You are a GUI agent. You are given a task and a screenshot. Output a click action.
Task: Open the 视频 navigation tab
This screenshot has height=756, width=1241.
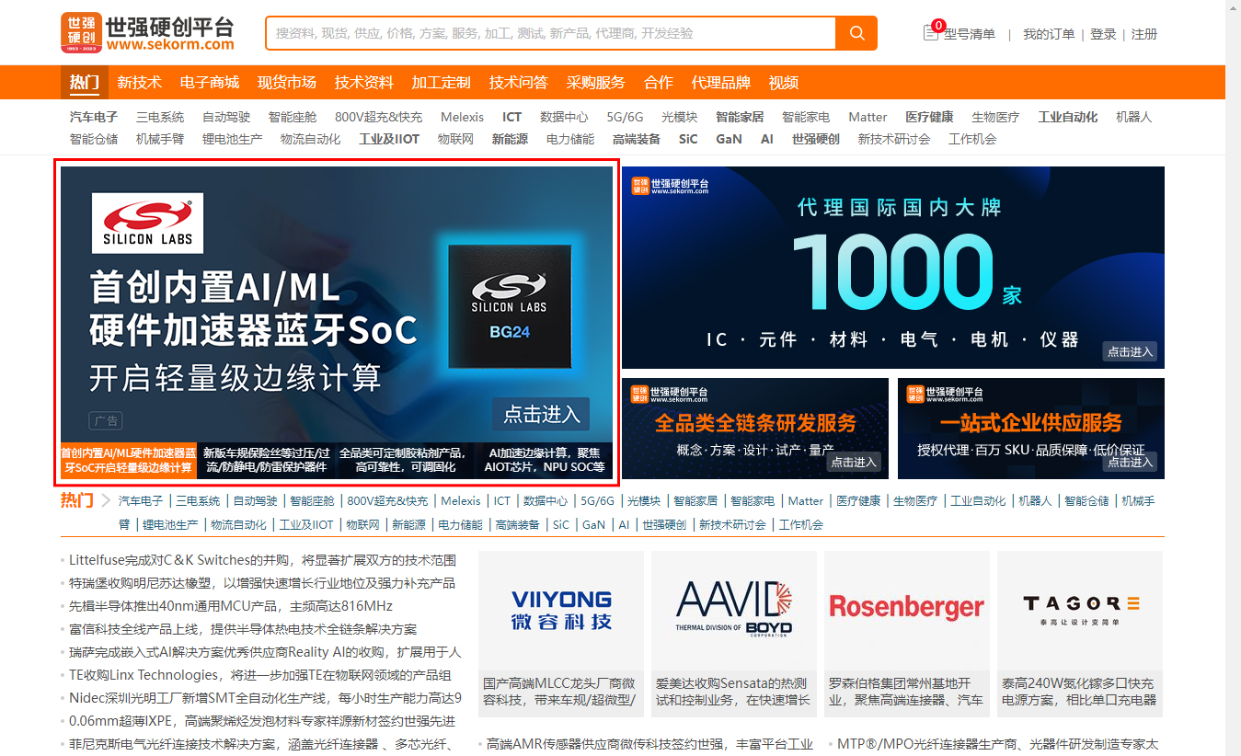pyautogui.click(x=784, y=82)
